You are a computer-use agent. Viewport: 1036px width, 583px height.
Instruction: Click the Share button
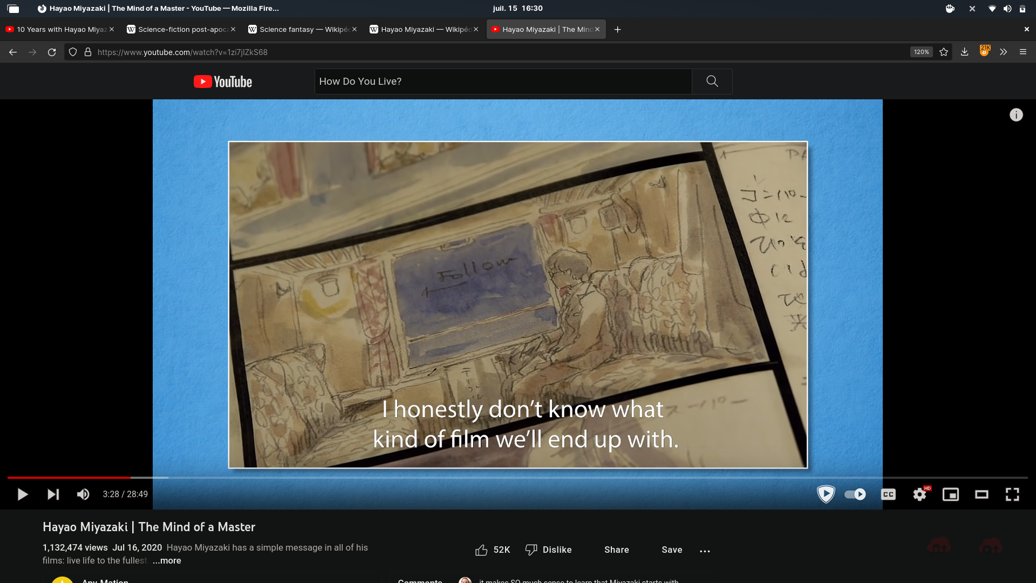point(616,550)
